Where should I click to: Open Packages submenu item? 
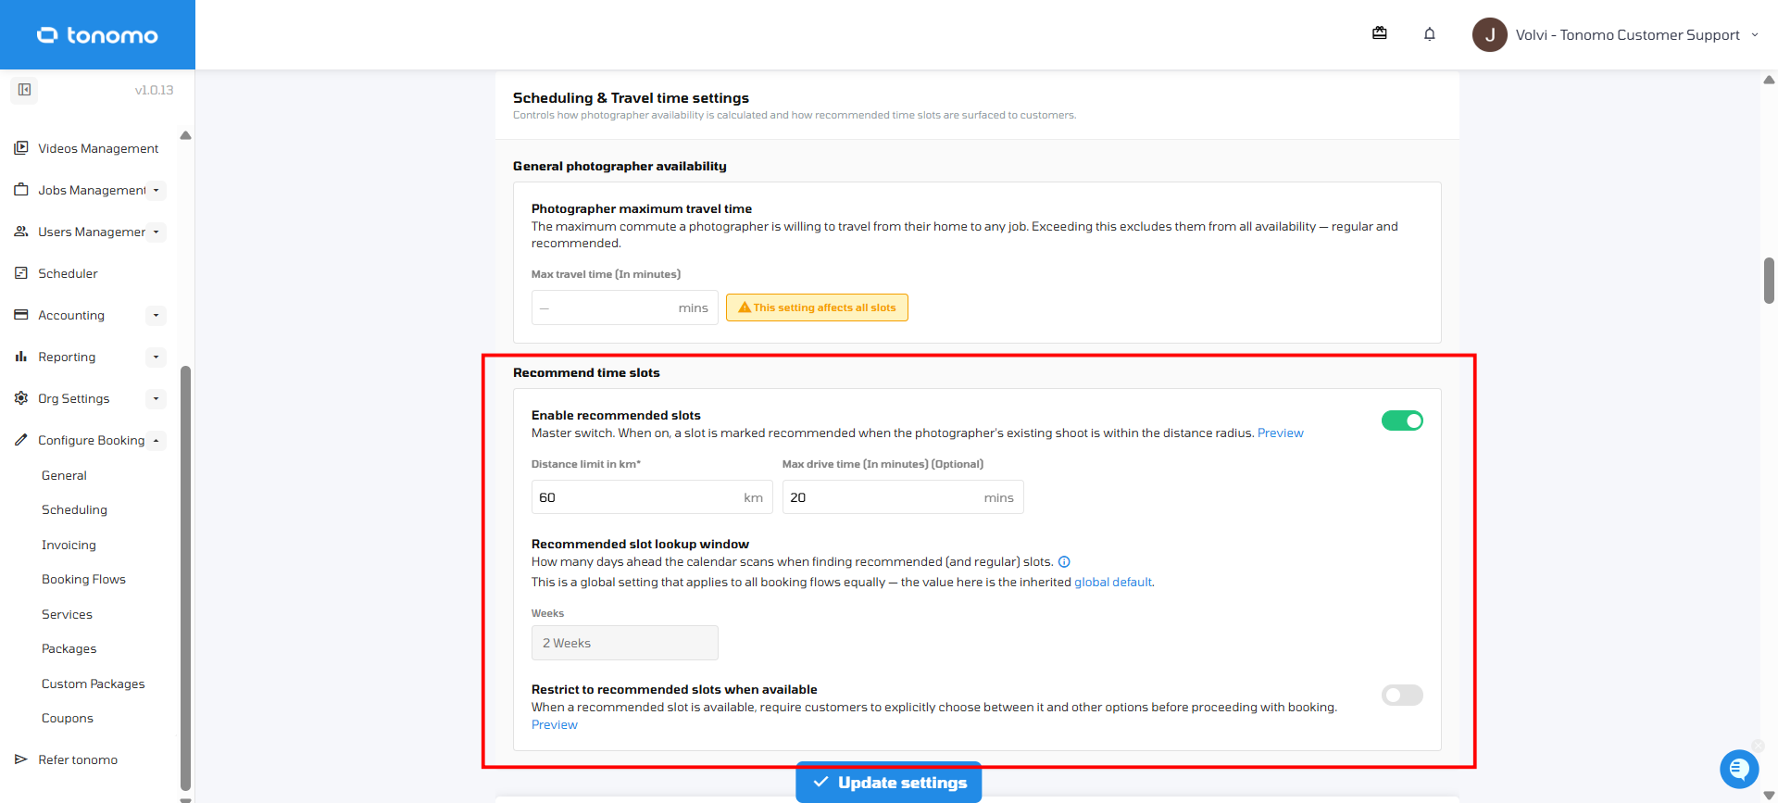(x=69, y=648)
